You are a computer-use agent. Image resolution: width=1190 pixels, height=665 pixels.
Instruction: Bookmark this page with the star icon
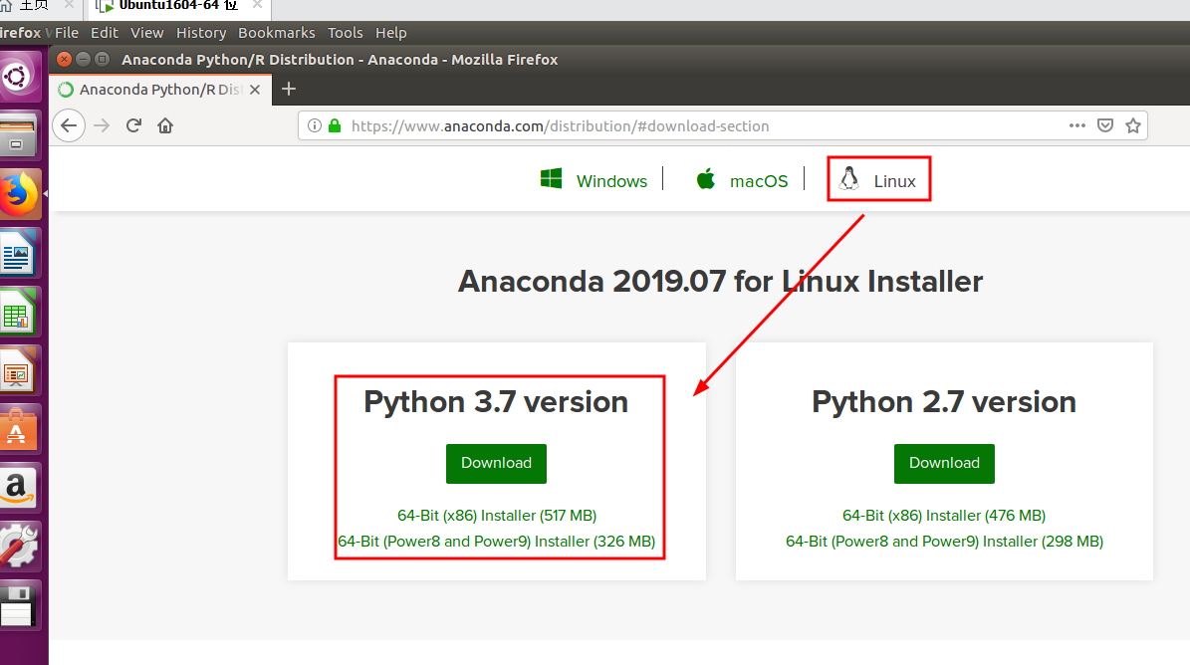click(1133, 125)
